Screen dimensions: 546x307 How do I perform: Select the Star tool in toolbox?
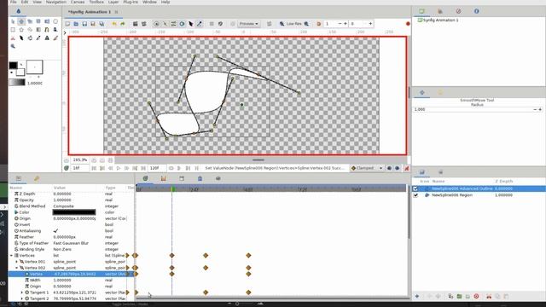tap(21, 30)
